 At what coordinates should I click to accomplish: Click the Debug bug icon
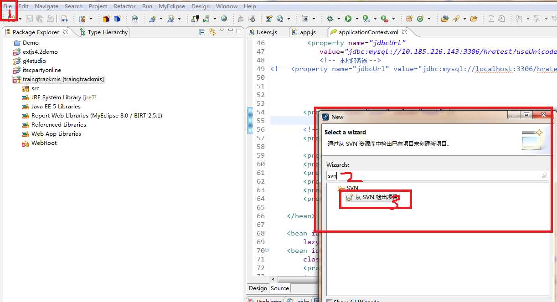pyautogui.click(x=330, y=19)
